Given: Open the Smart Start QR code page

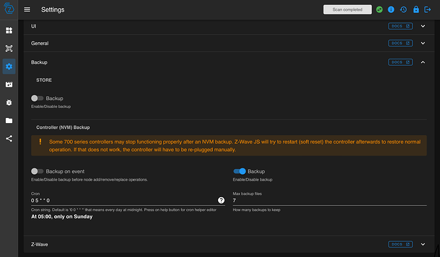Looking at the screenshot, I should point(9,48).
